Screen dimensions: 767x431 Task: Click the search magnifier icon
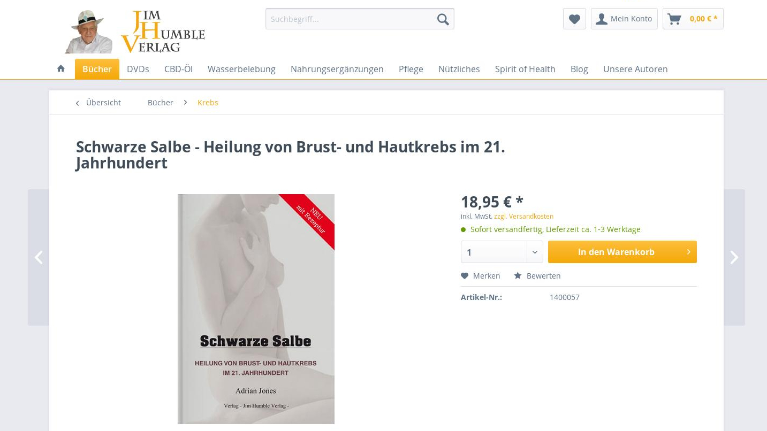click(x=443, y=19)
